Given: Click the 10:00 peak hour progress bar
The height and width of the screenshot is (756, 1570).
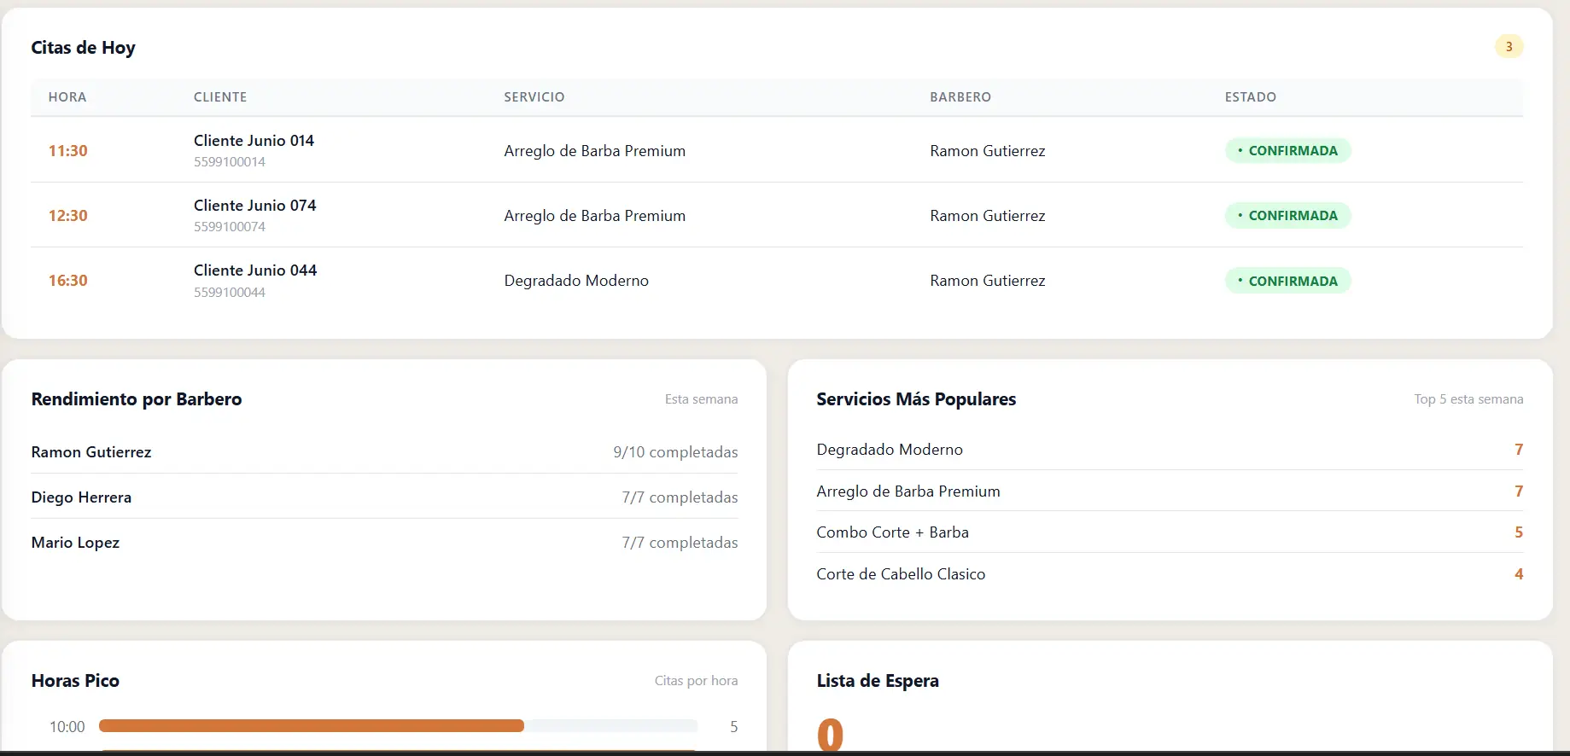Looking at the screenshot, I should [x=398, y=726].
